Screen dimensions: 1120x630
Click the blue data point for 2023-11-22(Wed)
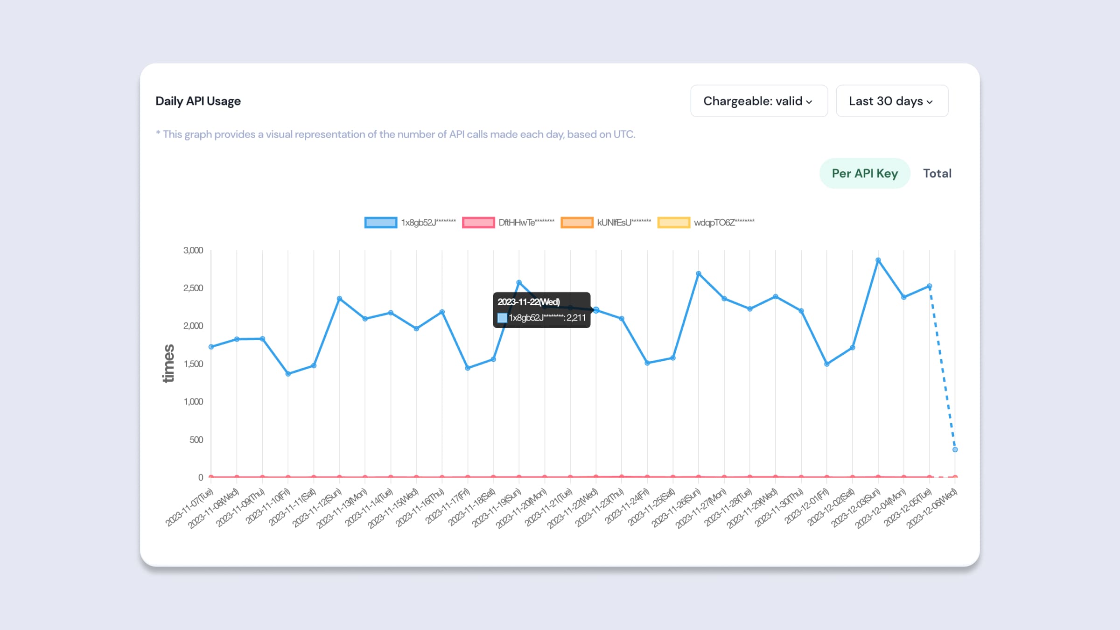click(x=596, y=310)
